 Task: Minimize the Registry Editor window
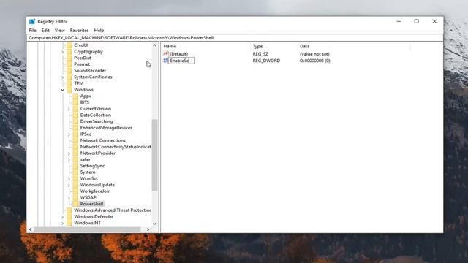coord(399,21)
